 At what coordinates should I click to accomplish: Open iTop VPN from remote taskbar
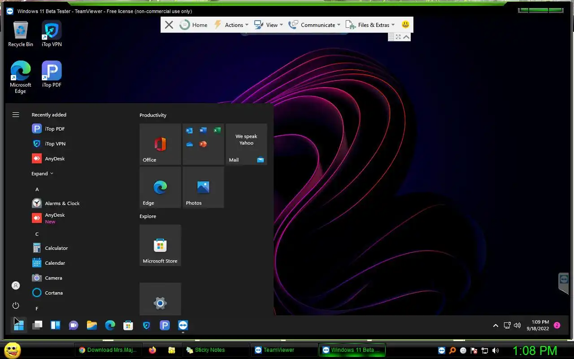point(146,325)
